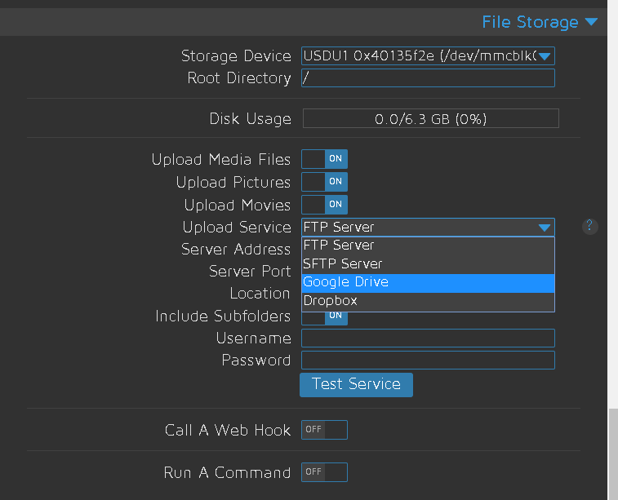Choose Dropbox upload service
Screen dimensions: 618x500
pyautogui.click(x=428, y=301)
